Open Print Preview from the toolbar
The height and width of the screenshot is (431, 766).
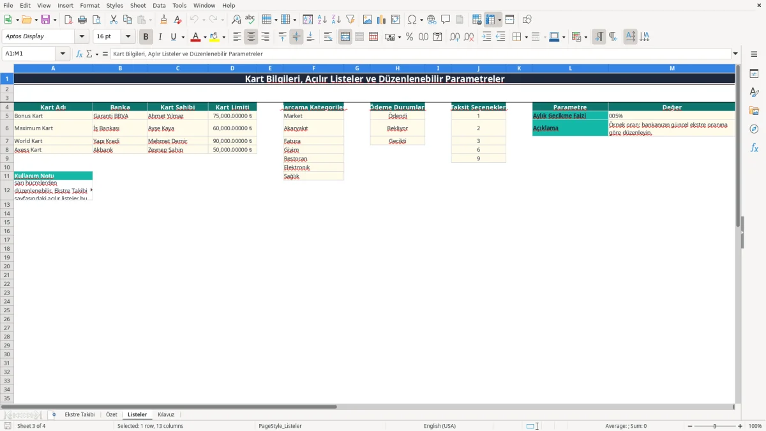tap(96, 20)
